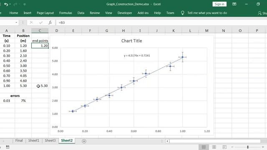
Task: Click the horizontal scrollbar track
Action: click(215, 141)
